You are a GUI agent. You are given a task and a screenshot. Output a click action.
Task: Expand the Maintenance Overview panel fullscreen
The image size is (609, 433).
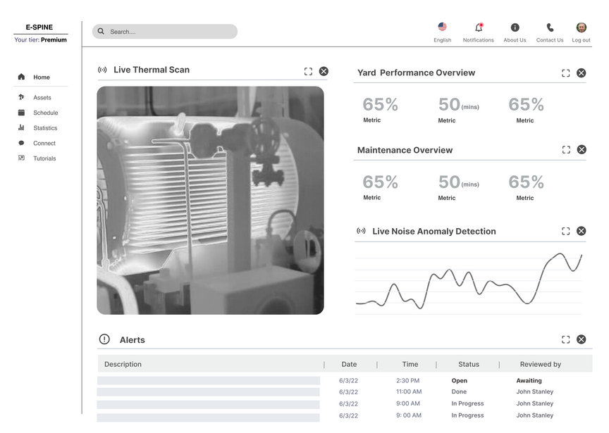pos(565,150)
